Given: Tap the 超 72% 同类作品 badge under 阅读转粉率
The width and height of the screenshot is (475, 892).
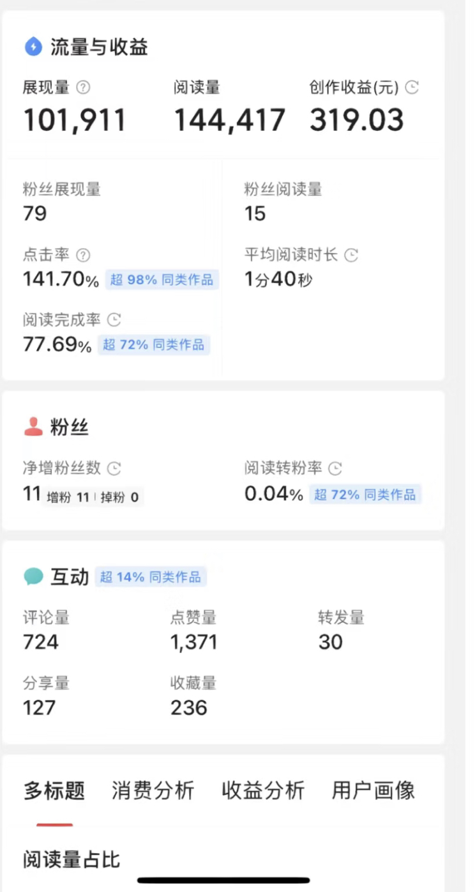Looking at the screenshot, I should coord(365,495).
